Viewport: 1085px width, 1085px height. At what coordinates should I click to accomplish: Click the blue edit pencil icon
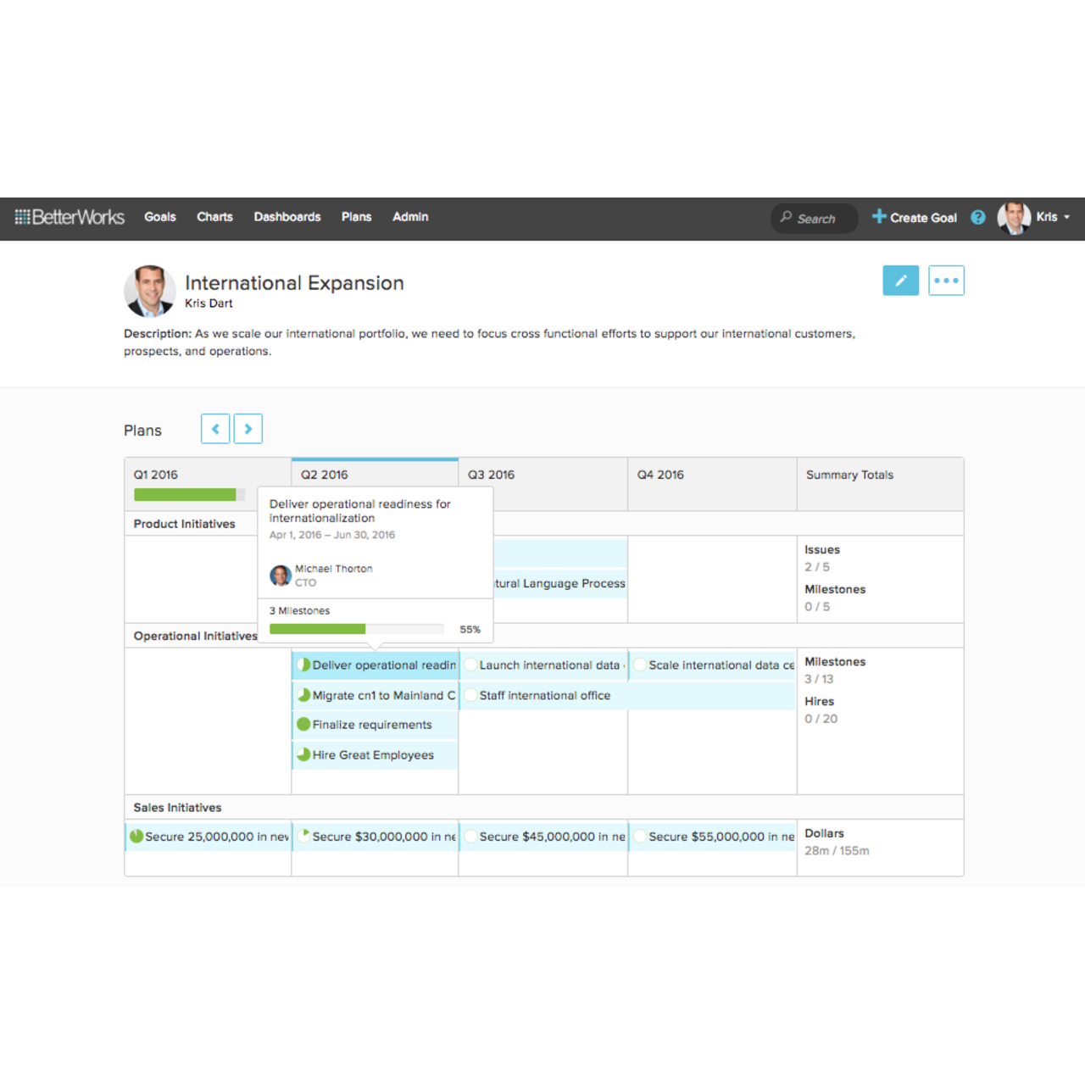[900, 280]
